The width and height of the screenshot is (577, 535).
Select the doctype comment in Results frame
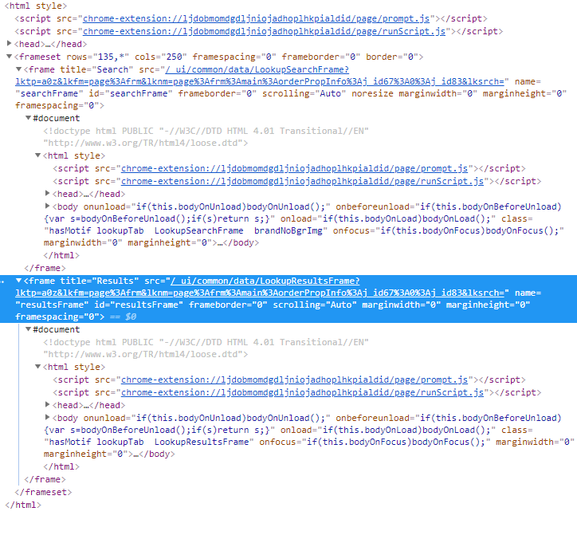pos(206,348)
